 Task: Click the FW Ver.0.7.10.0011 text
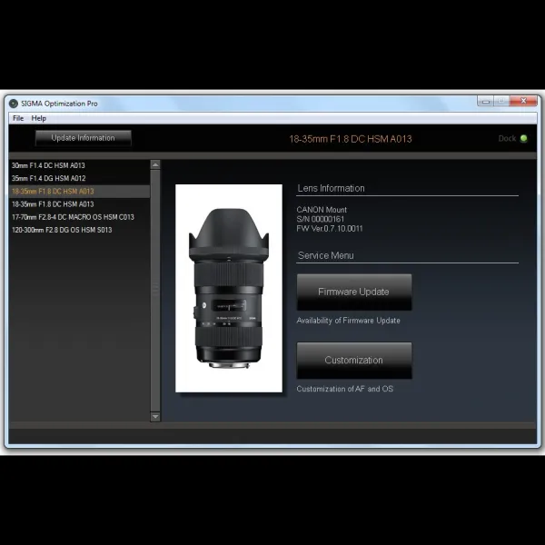pyautogui.click(x=330, y=229)
